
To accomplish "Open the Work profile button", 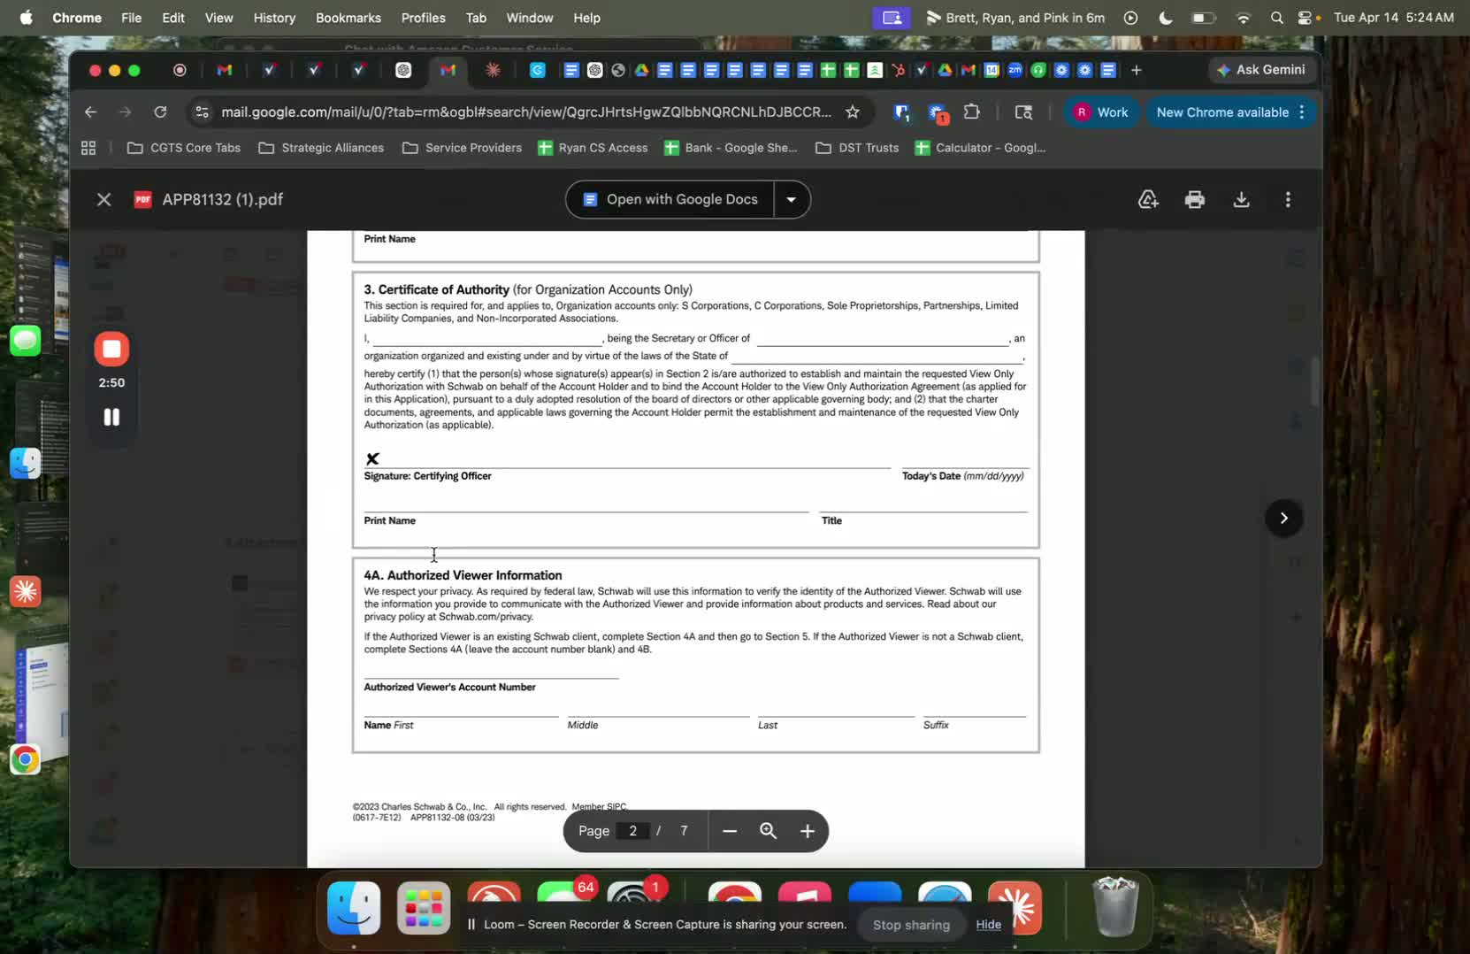I will 1100,112.
